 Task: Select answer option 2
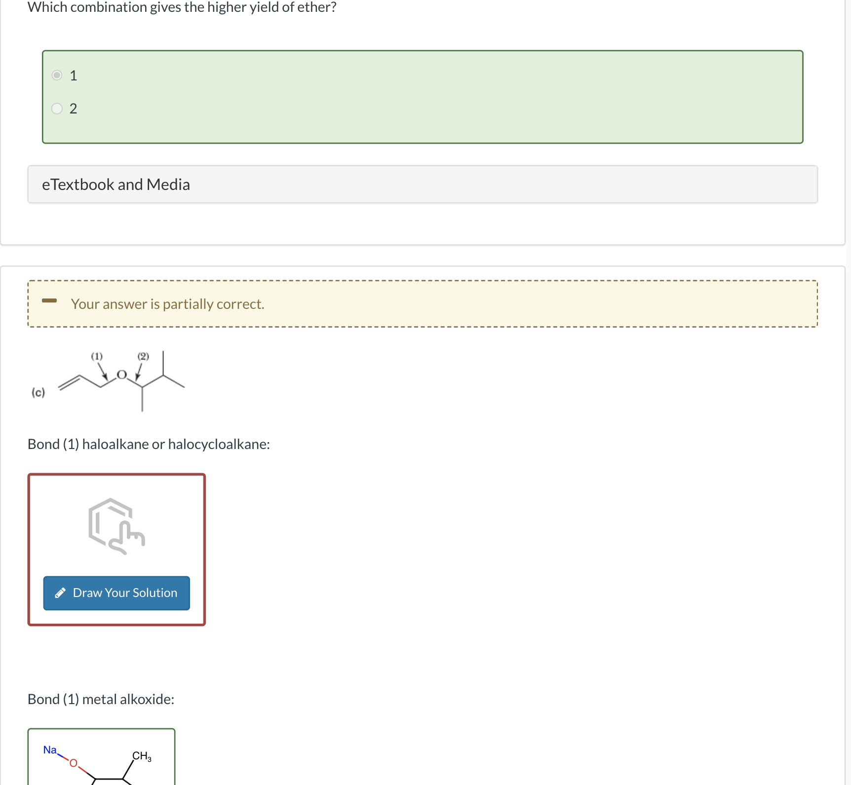coord(57,108)
